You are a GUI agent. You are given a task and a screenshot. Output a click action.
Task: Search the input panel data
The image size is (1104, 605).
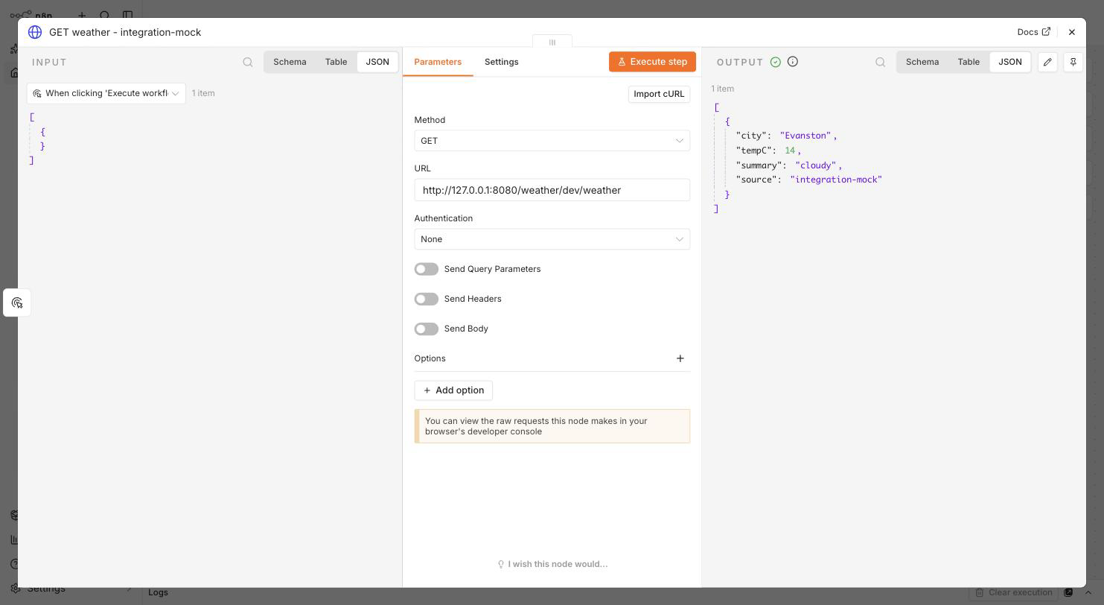248,62
